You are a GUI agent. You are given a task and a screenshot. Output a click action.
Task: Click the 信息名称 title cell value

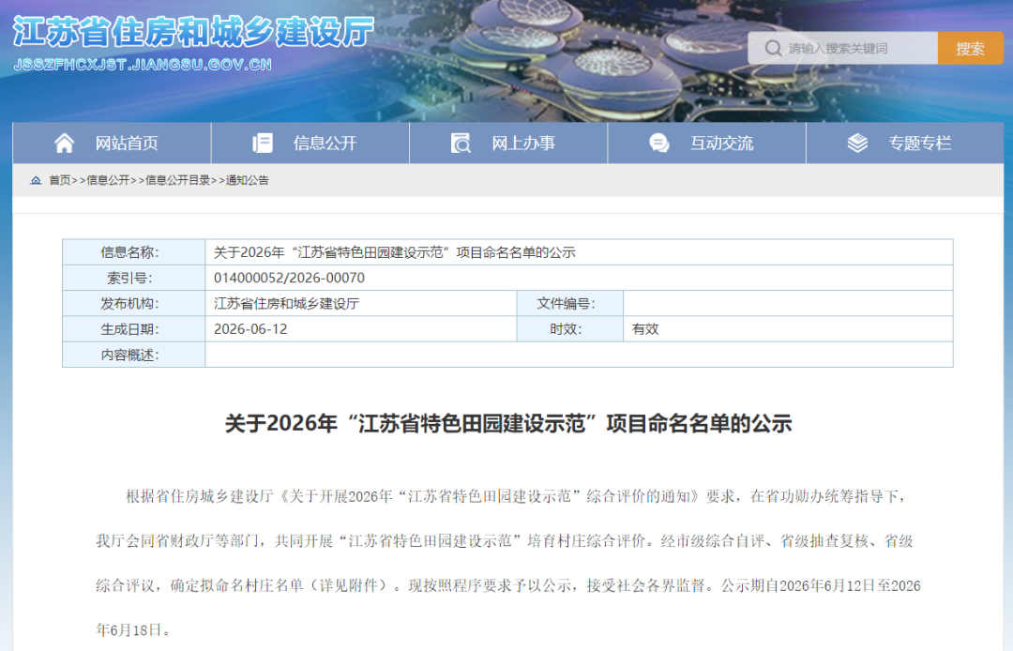click(x=394, y=252)
